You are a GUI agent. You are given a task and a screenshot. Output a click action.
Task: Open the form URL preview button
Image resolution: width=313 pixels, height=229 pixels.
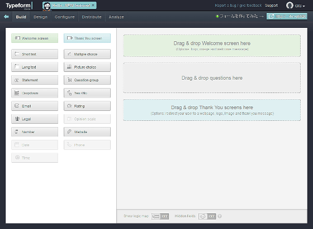pyautogui.click(x=287, y=16)
